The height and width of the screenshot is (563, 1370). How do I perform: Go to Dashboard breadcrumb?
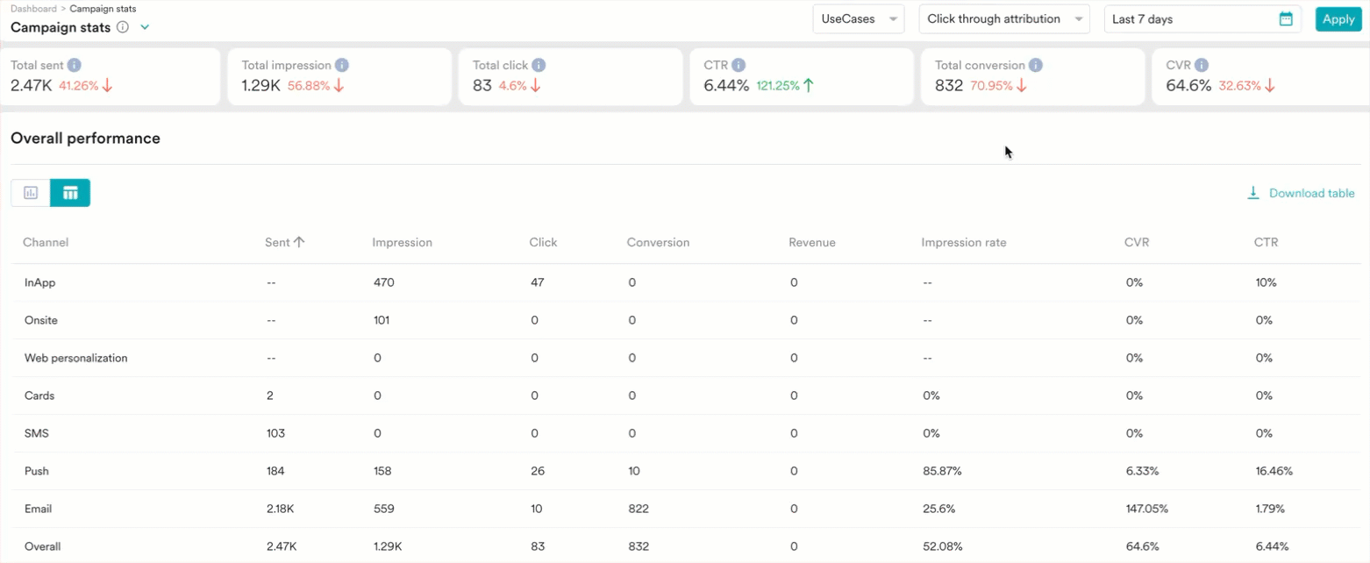33,9
